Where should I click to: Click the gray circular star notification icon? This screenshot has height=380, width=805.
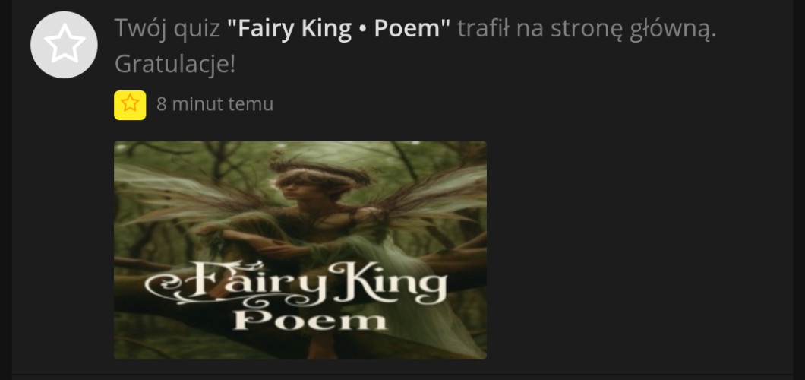click(x=64, y=45)
